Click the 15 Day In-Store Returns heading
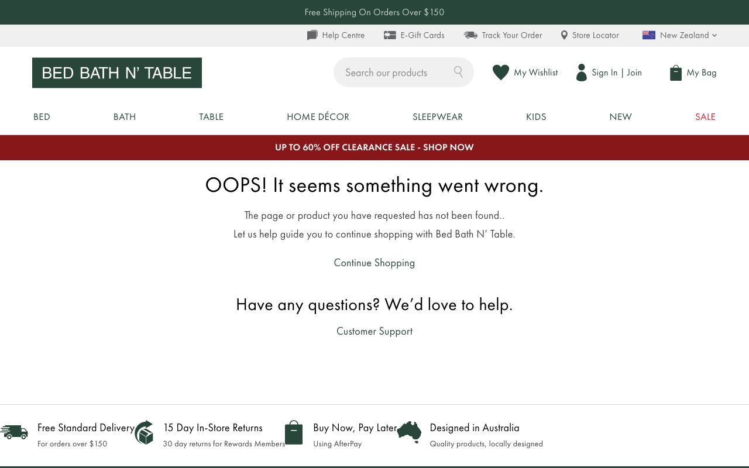The width and height of the screenshot is (749, 468). pos(213,428)
